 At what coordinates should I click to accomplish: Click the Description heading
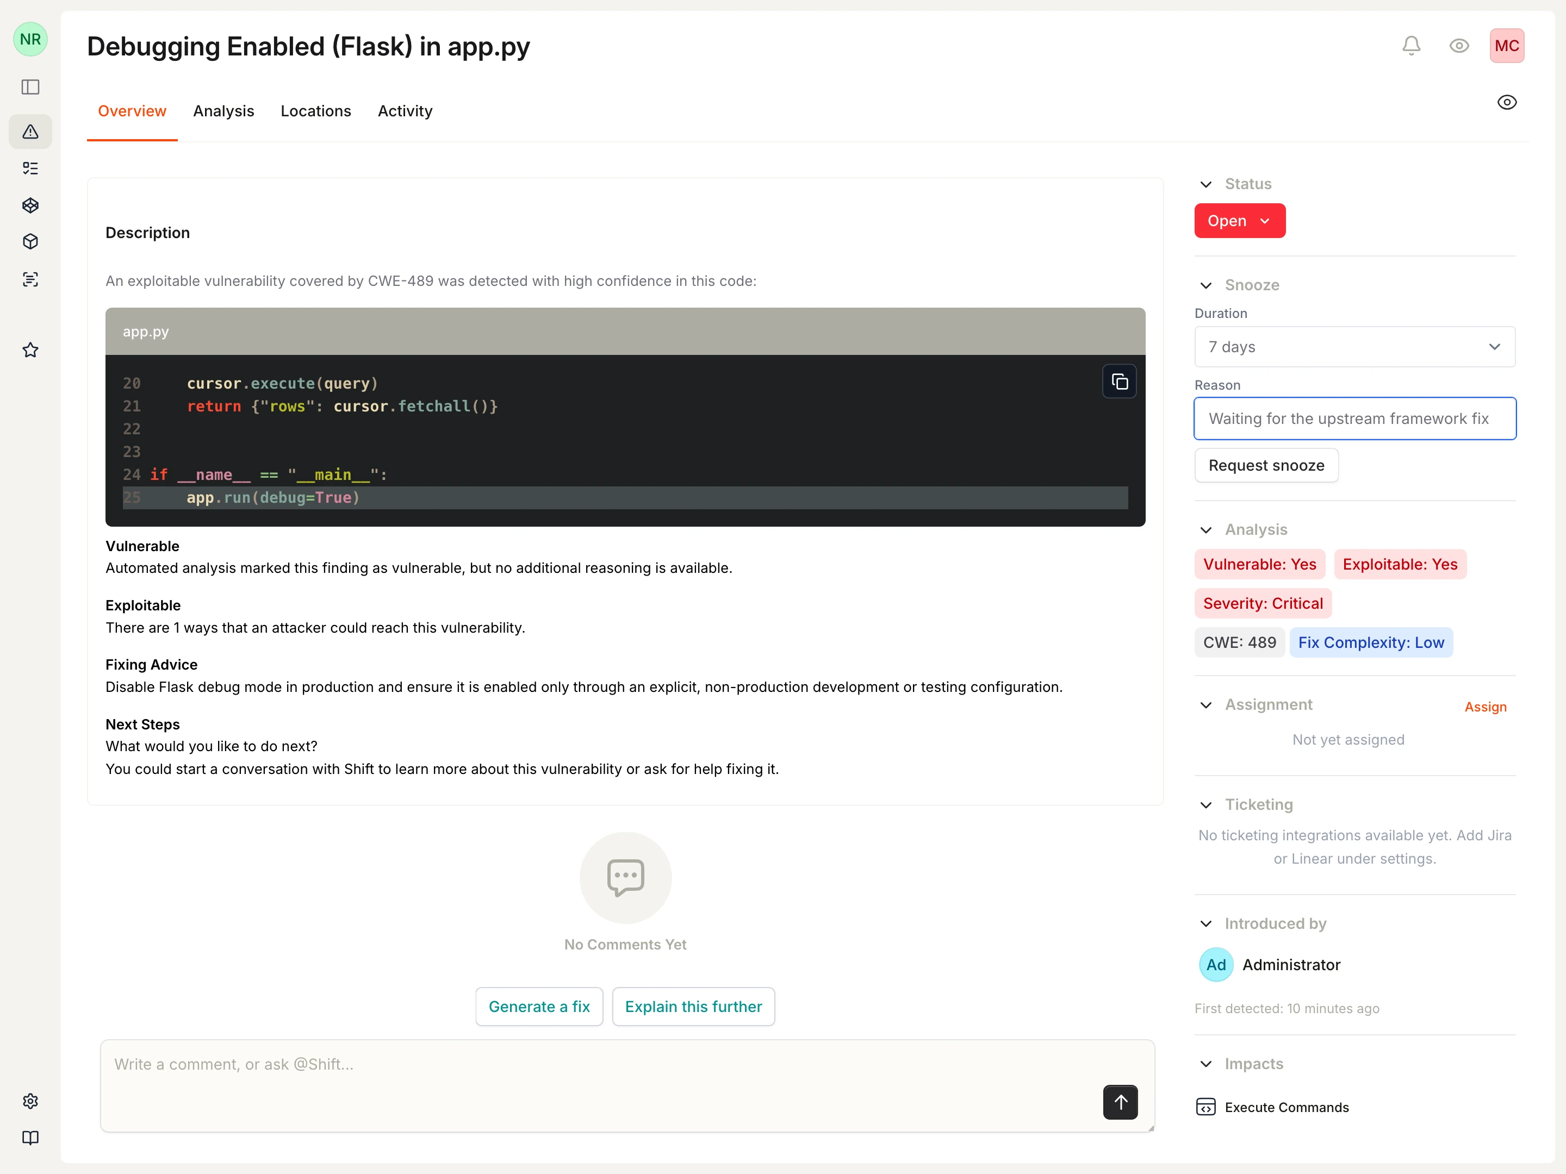pos(147,233)
